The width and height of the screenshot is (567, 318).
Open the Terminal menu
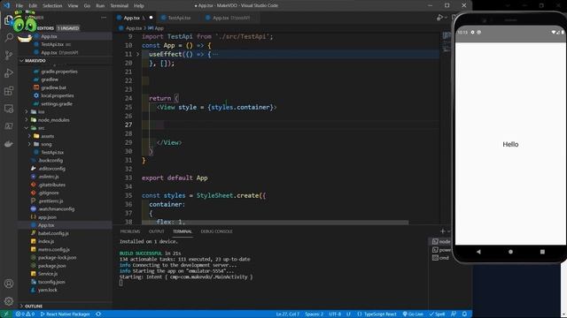(x=120, y=6)
